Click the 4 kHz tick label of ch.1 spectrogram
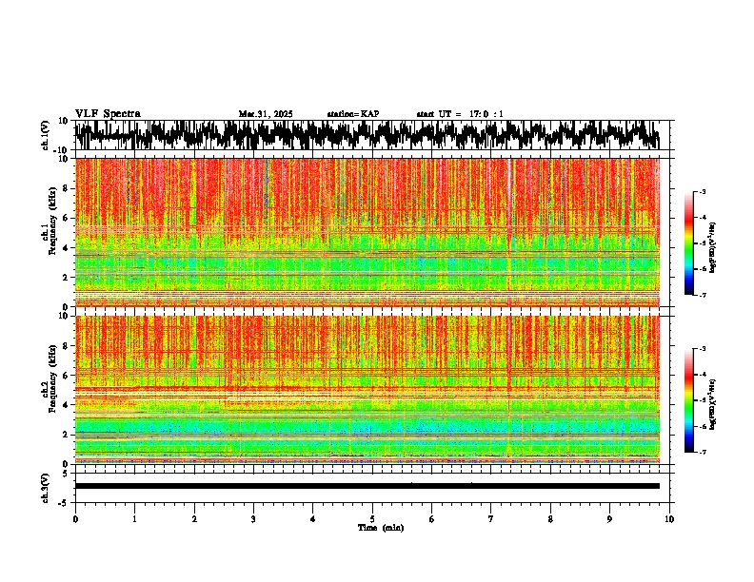The width and height of the screenshot is (754, 582). click(x=66, y=248)
